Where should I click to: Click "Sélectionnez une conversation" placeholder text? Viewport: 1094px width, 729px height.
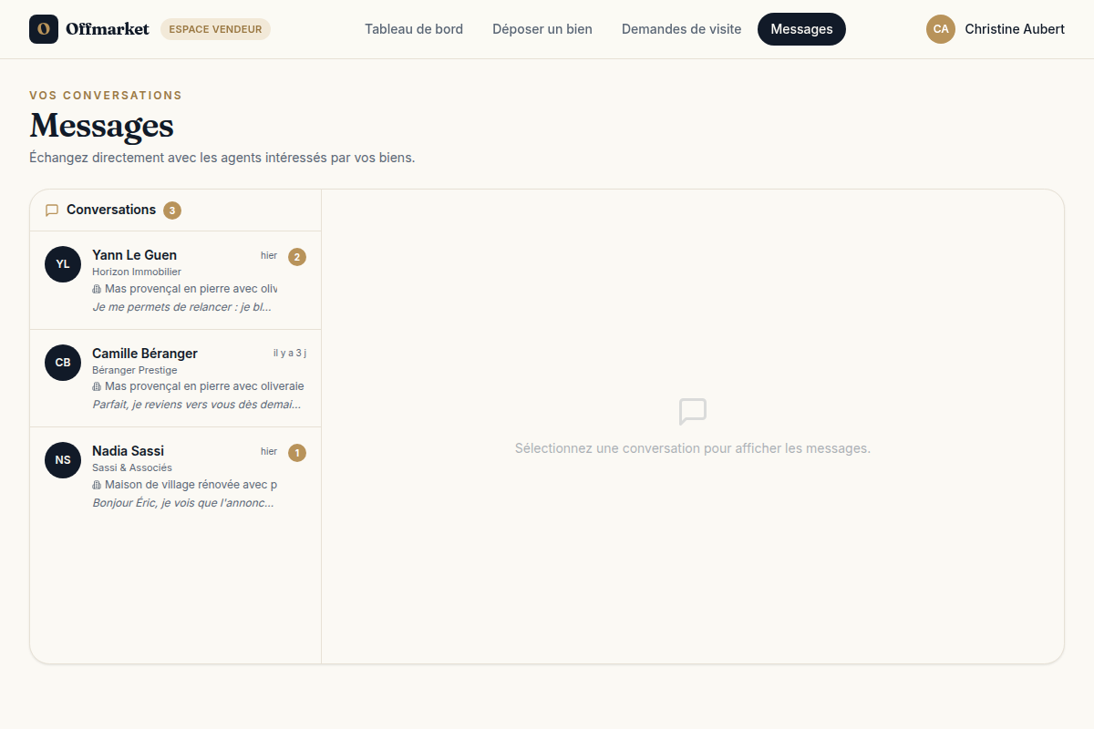693,448
